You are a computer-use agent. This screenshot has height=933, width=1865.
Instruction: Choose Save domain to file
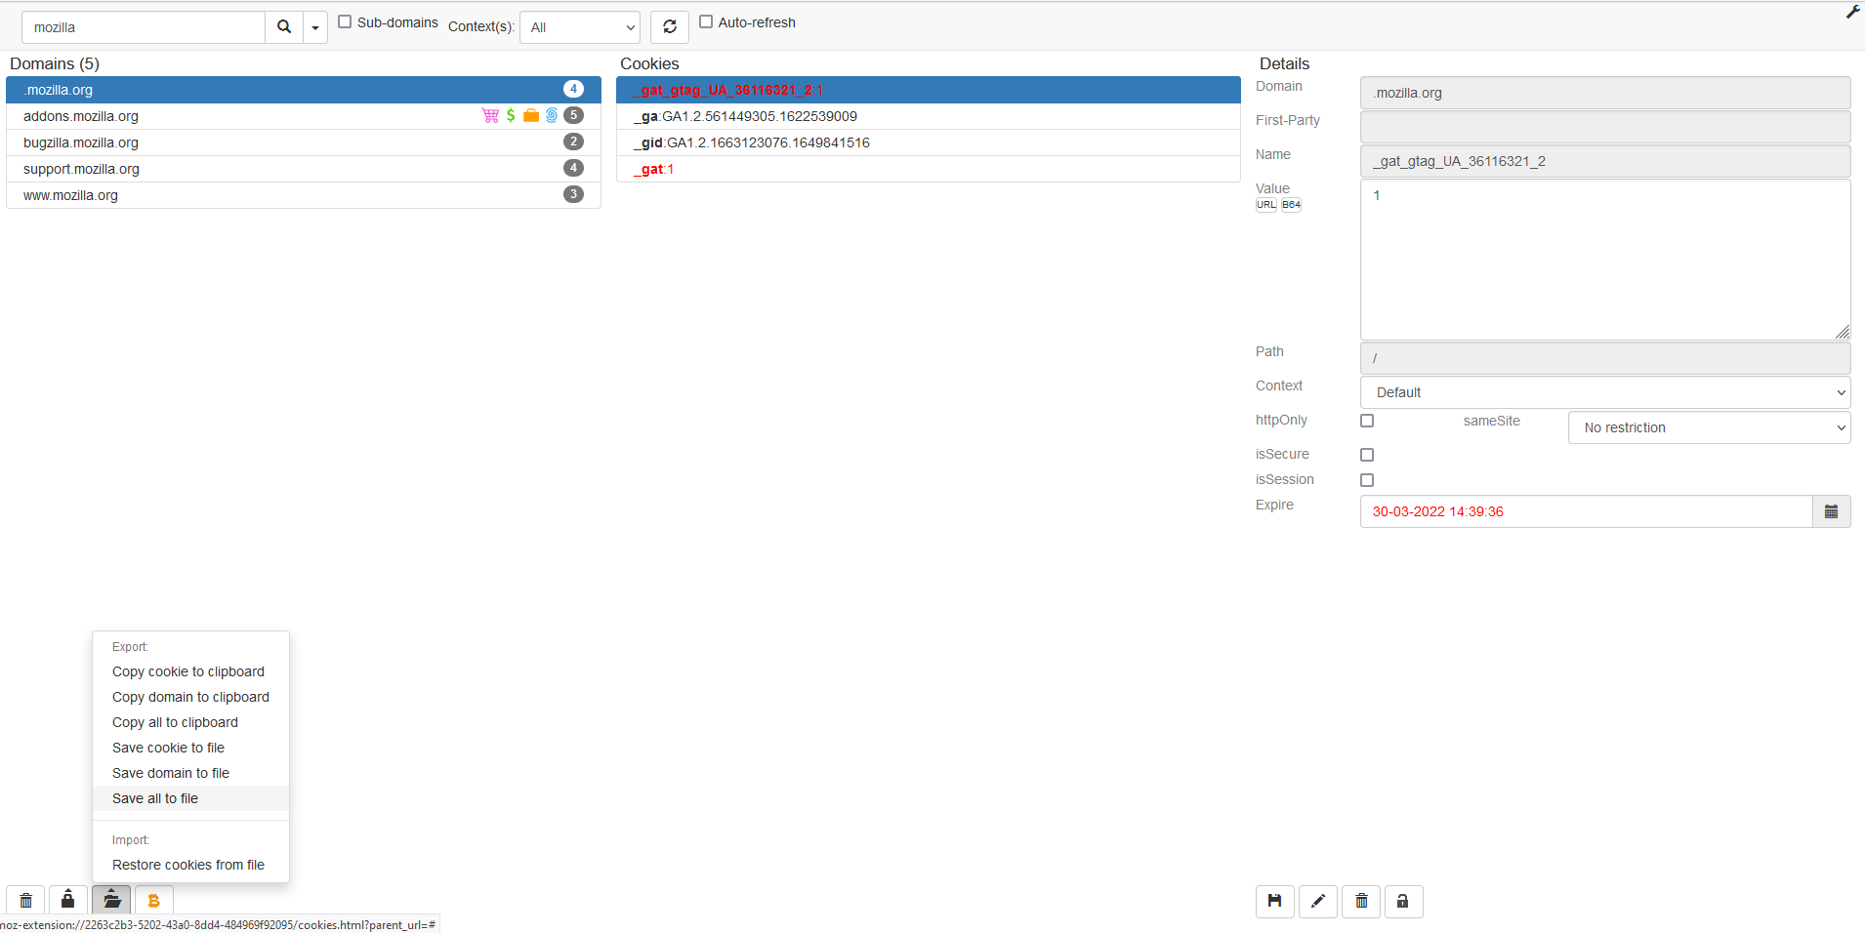[x=190, y=773]
